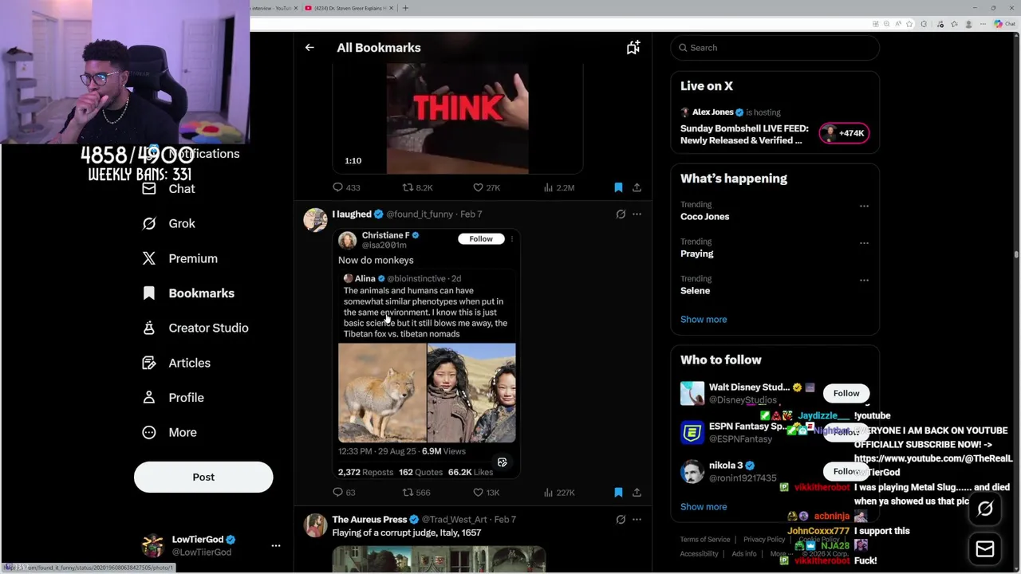
Task: Open the floating Messages envelope button
Action: [x=985, y=549]
